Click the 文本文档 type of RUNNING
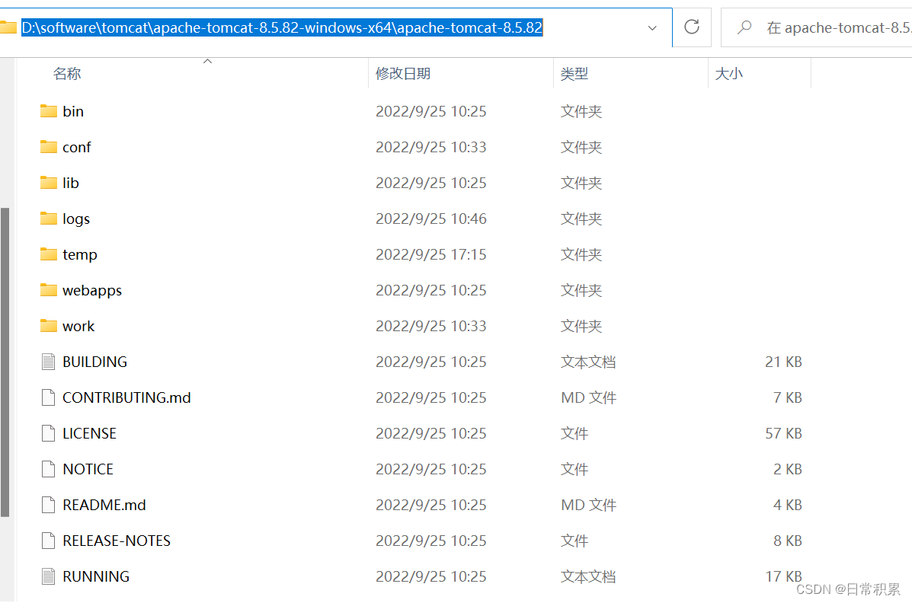Viewport: 912px width, 603px height. 588,576
